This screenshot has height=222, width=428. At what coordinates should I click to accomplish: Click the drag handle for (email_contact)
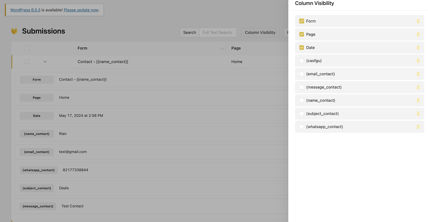pos(418,74)
